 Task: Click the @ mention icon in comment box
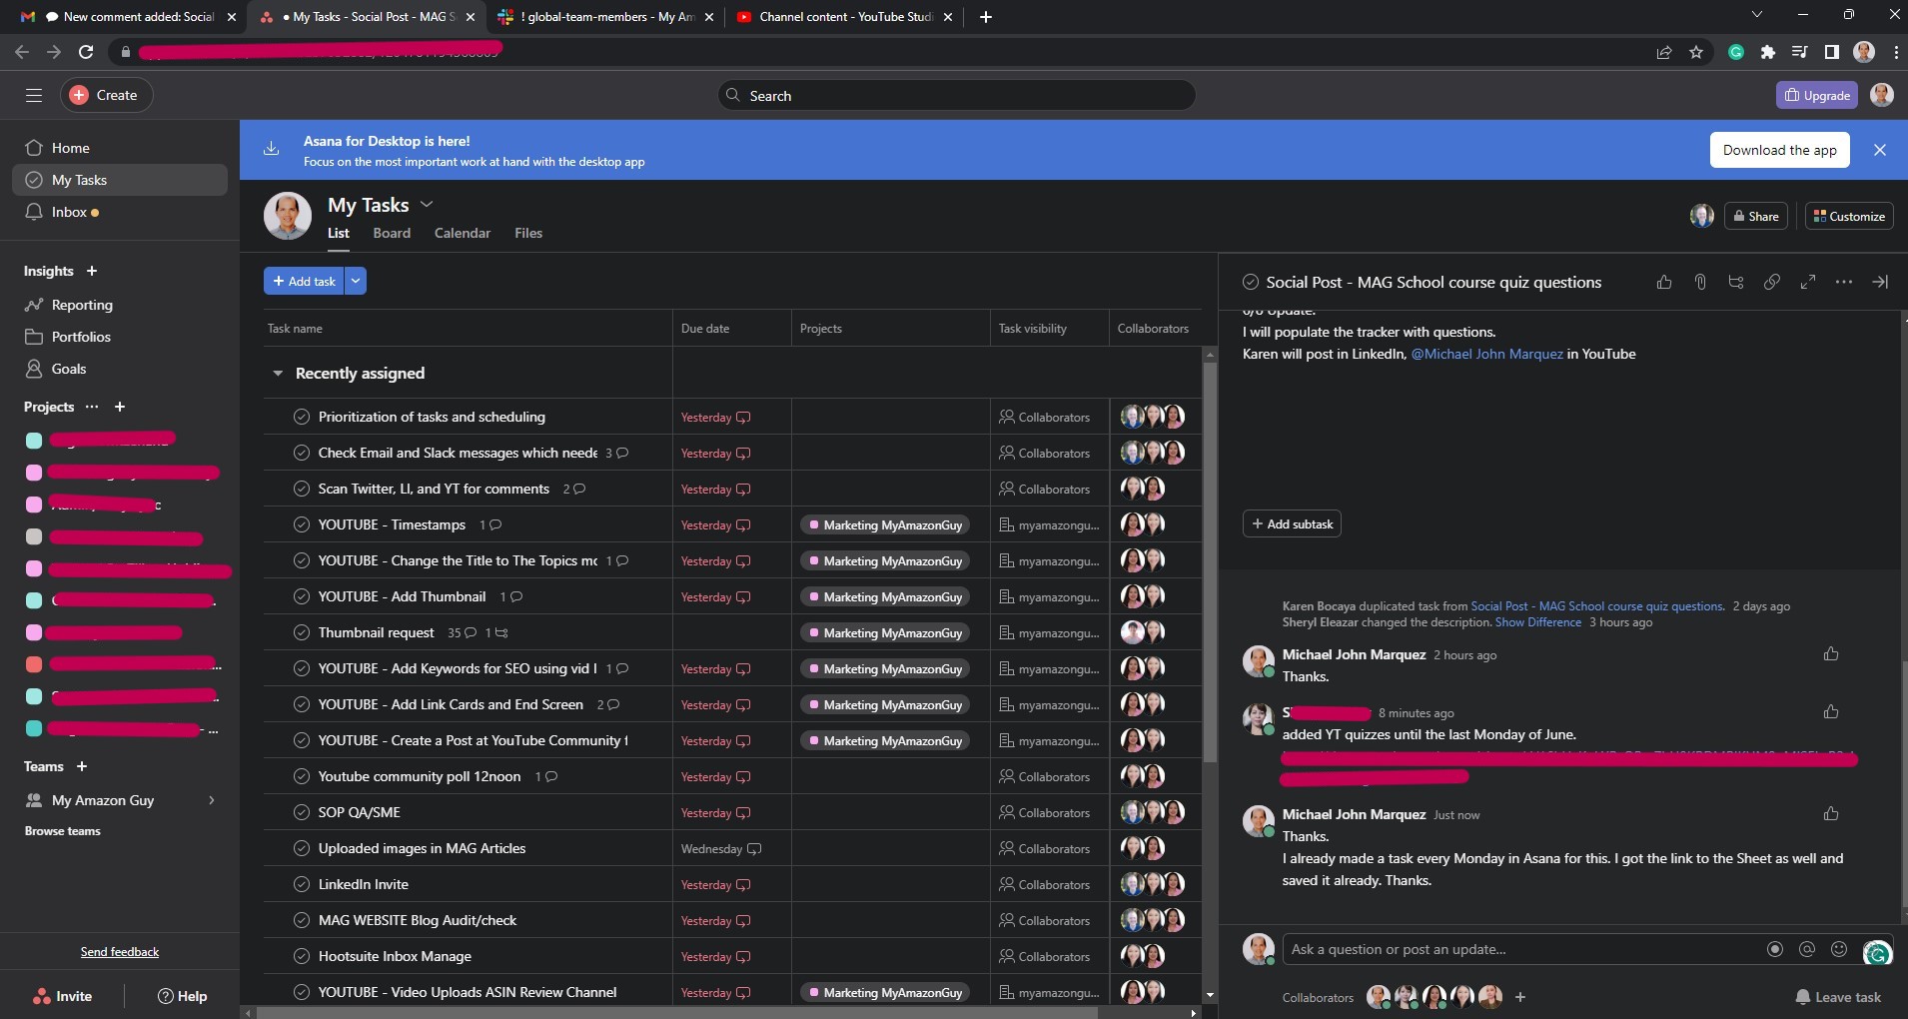pyautogui.click(x=1807, y=949)
